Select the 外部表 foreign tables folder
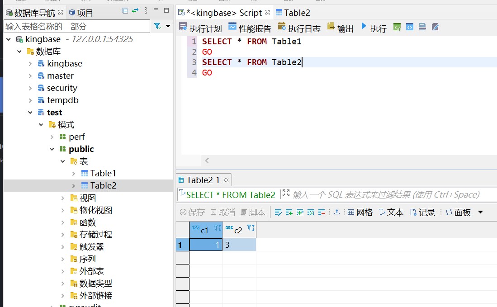 pos(92,271)
